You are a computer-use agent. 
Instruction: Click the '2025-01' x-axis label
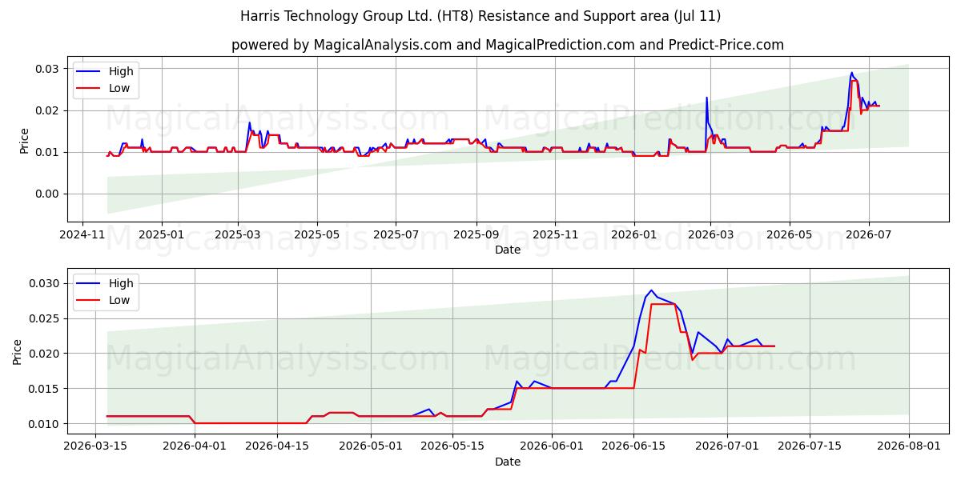(161, 235)
